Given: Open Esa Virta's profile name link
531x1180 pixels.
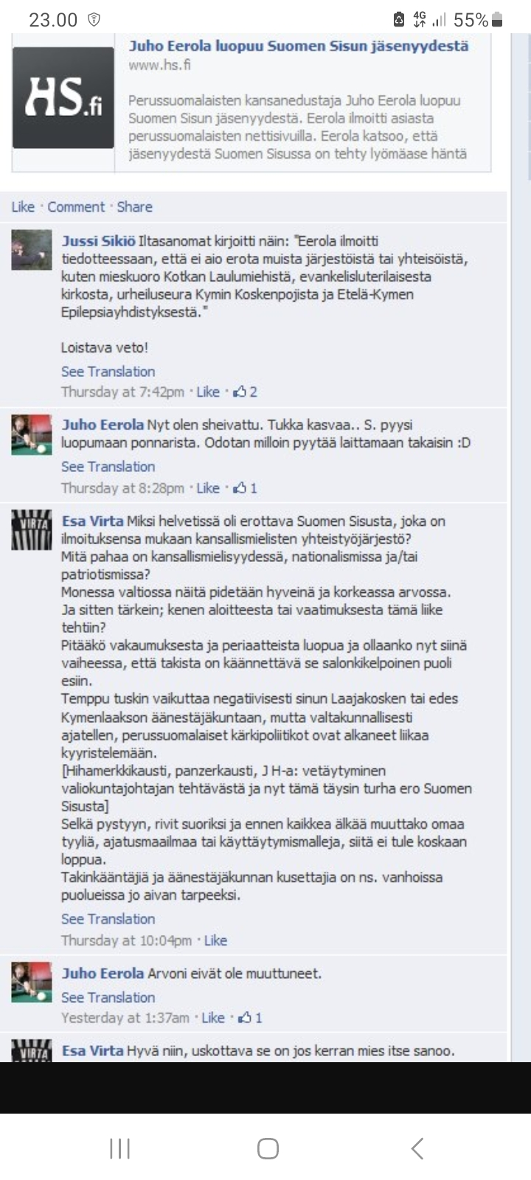Looking at the screenshot, I should [92, 521].
